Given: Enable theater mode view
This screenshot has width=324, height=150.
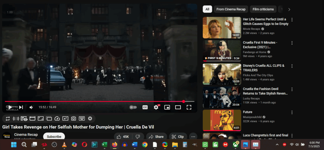Looking at the screenshot, I should [x=178, y=107].
